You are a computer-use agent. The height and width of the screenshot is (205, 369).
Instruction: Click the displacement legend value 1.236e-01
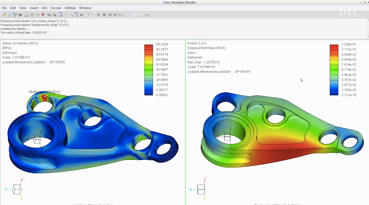coord(349,44)
